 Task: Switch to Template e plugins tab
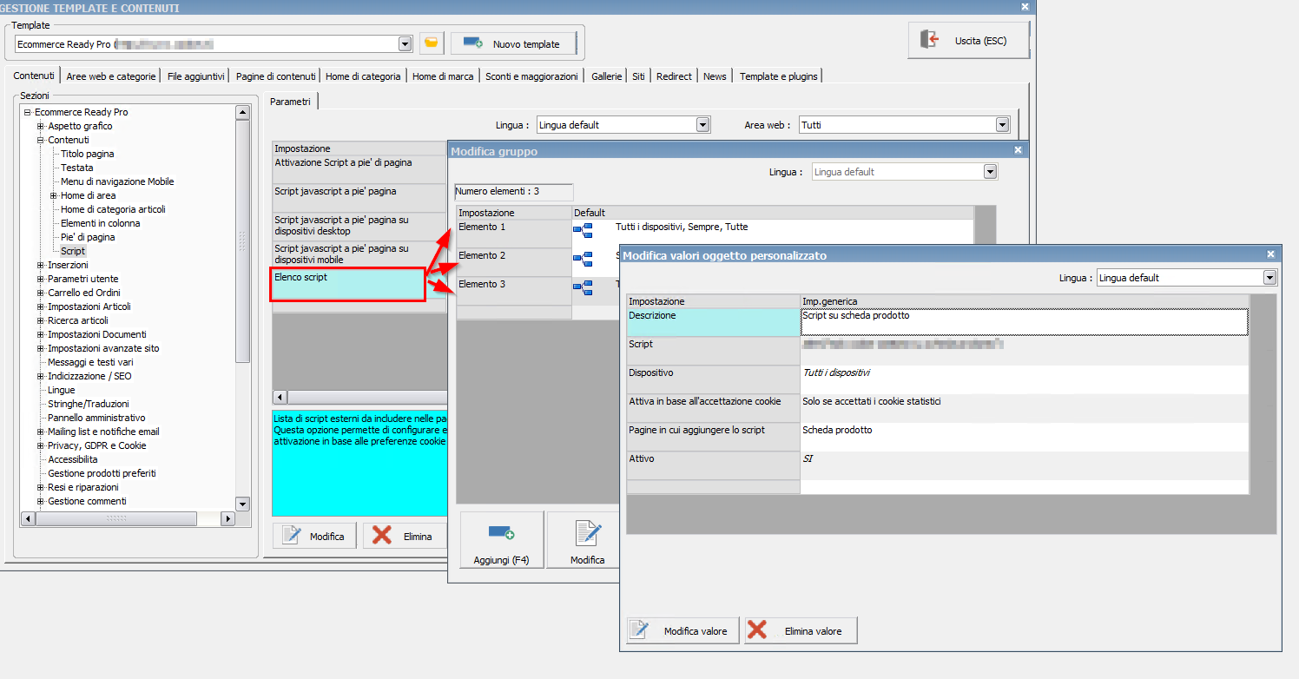[x=779, y=76]
